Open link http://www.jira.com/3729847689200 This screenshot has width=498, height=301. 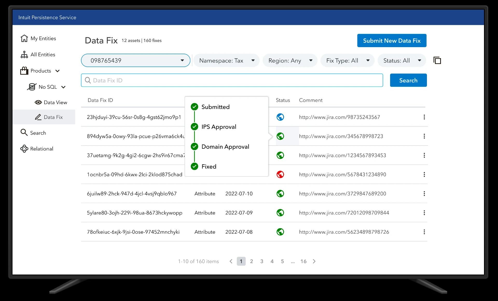[343, 194]
